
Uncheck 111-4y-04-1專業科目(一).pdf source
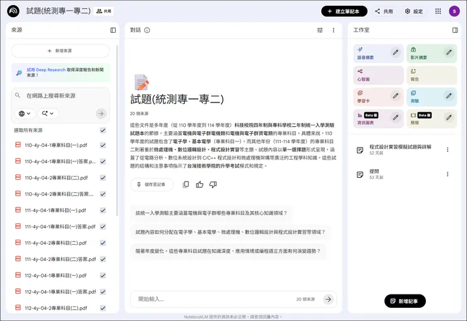click(x=103, y=211)
